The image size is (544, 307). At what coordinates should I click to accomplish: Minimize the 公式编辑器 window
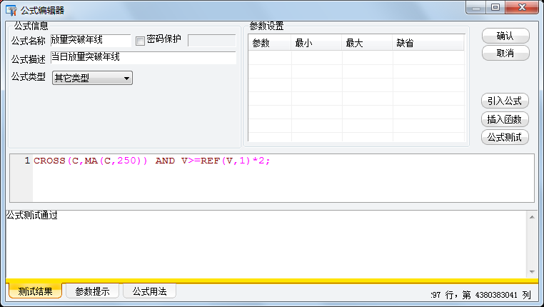476,7
